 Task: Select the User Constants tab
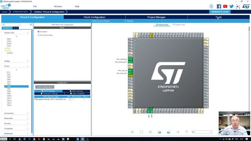(x=77, y=94)
